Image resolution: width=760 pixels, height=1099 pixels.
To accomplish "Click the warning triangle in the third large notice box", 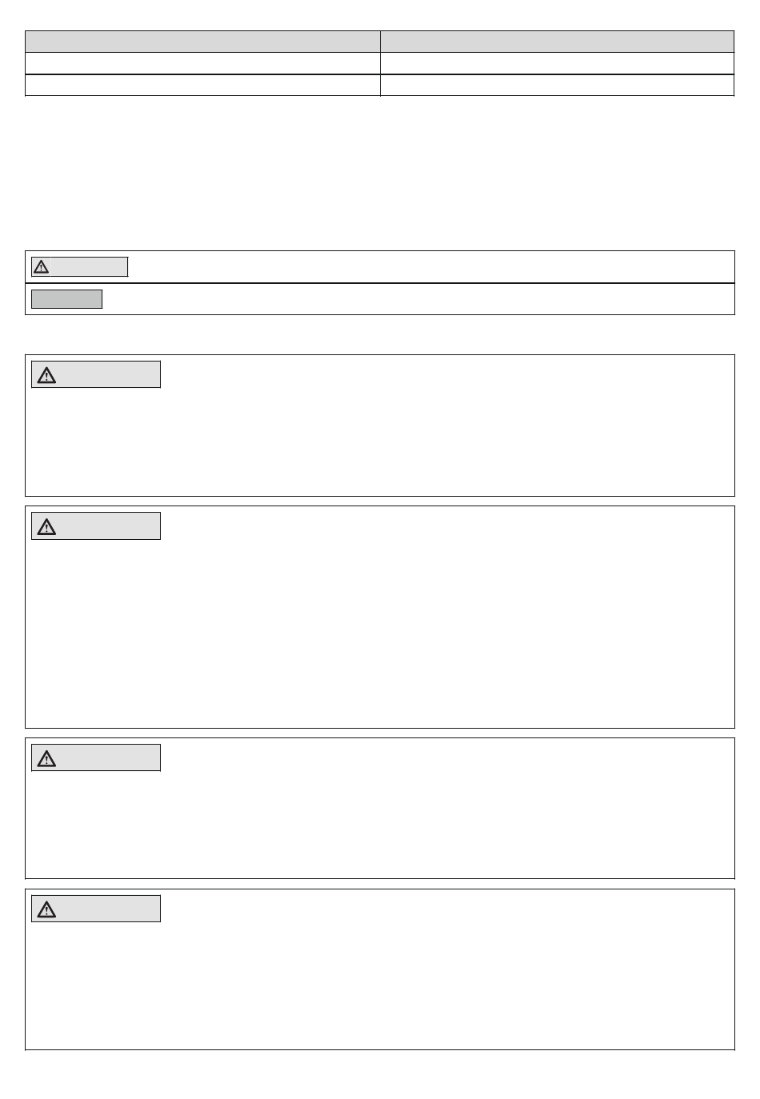I will pyautogui.click(x=47, y=758).
